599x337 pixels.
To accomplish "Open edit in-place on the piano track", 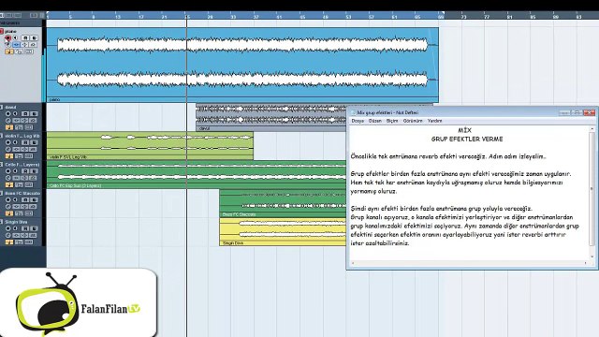I will click(x=9, y=51).
